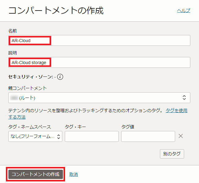Viewport: 199px width, 183px height.
Task: Click the 親コンパートメント label
Action: 28,88
